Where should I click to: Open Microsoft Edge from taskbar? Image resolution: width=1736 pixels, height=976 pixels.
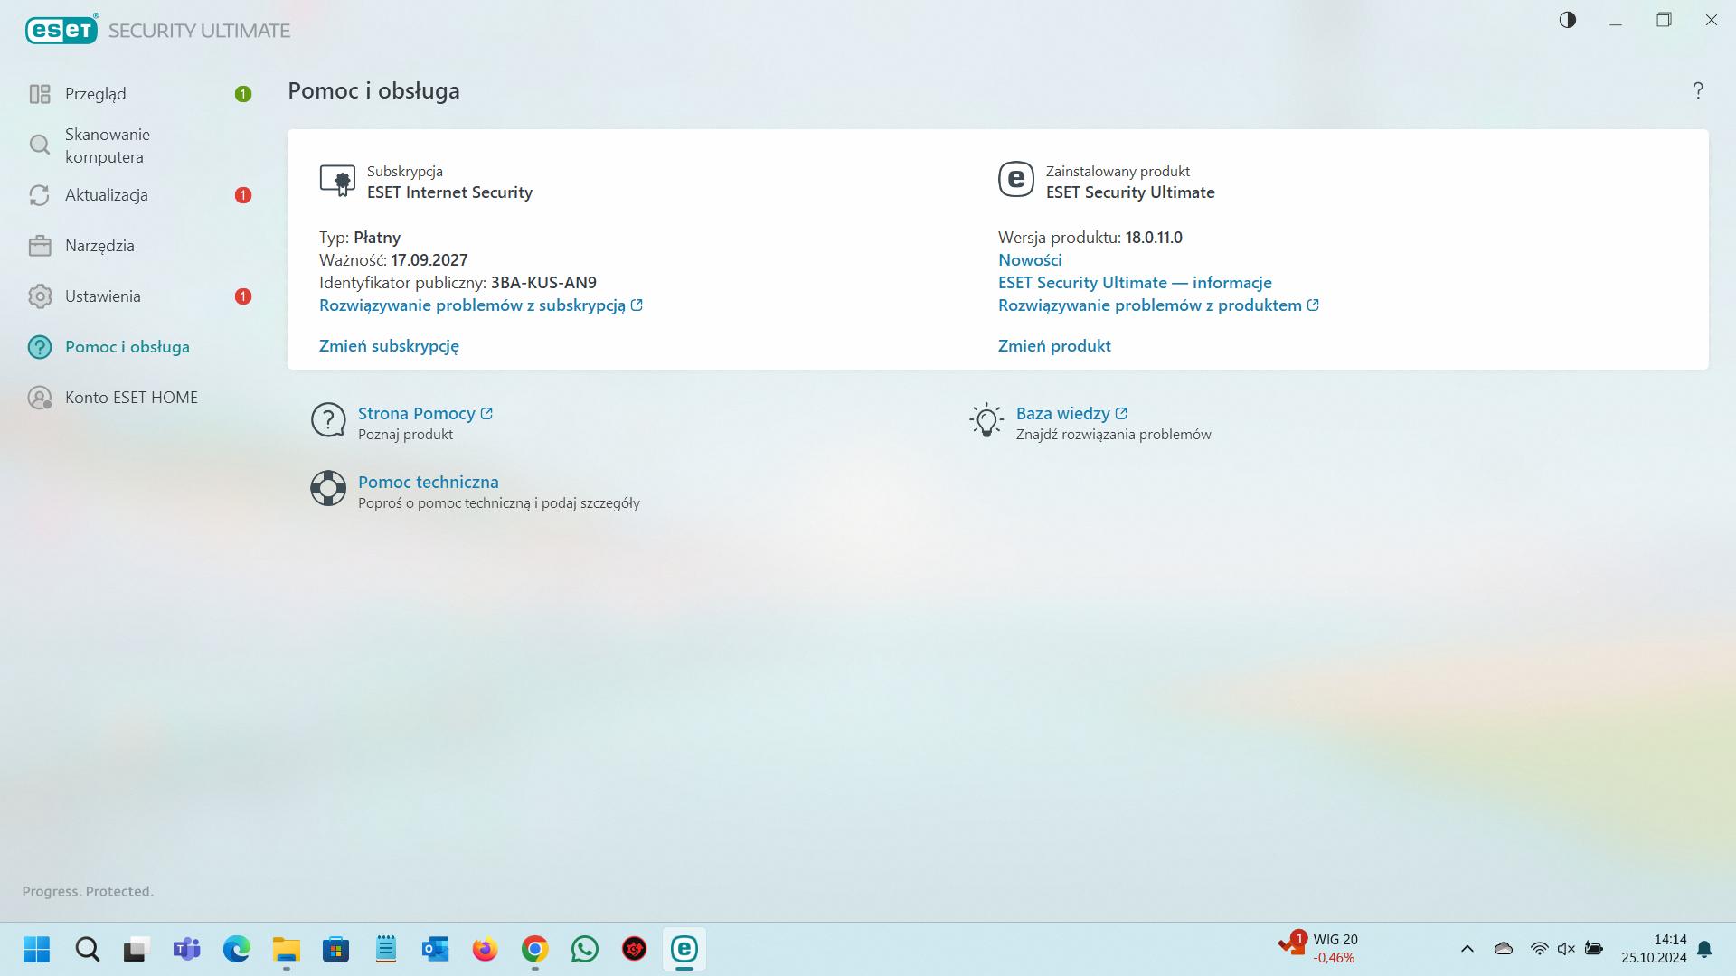[237, 950]
